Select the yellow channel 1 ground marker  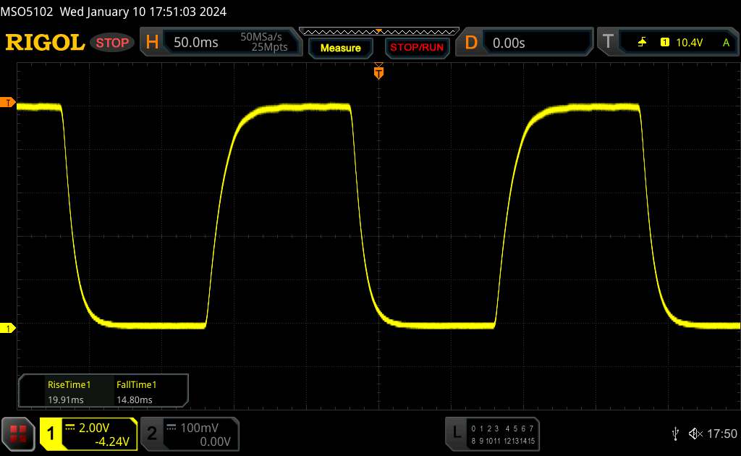pos(9,329)
